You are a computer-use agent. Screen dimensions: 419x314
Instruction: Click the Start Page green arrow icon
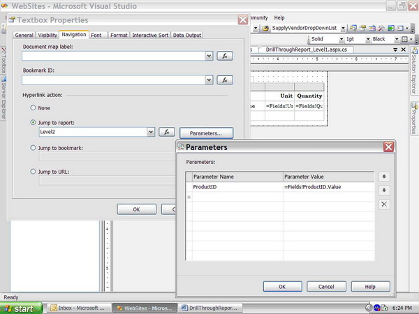[x=391, y=28]
